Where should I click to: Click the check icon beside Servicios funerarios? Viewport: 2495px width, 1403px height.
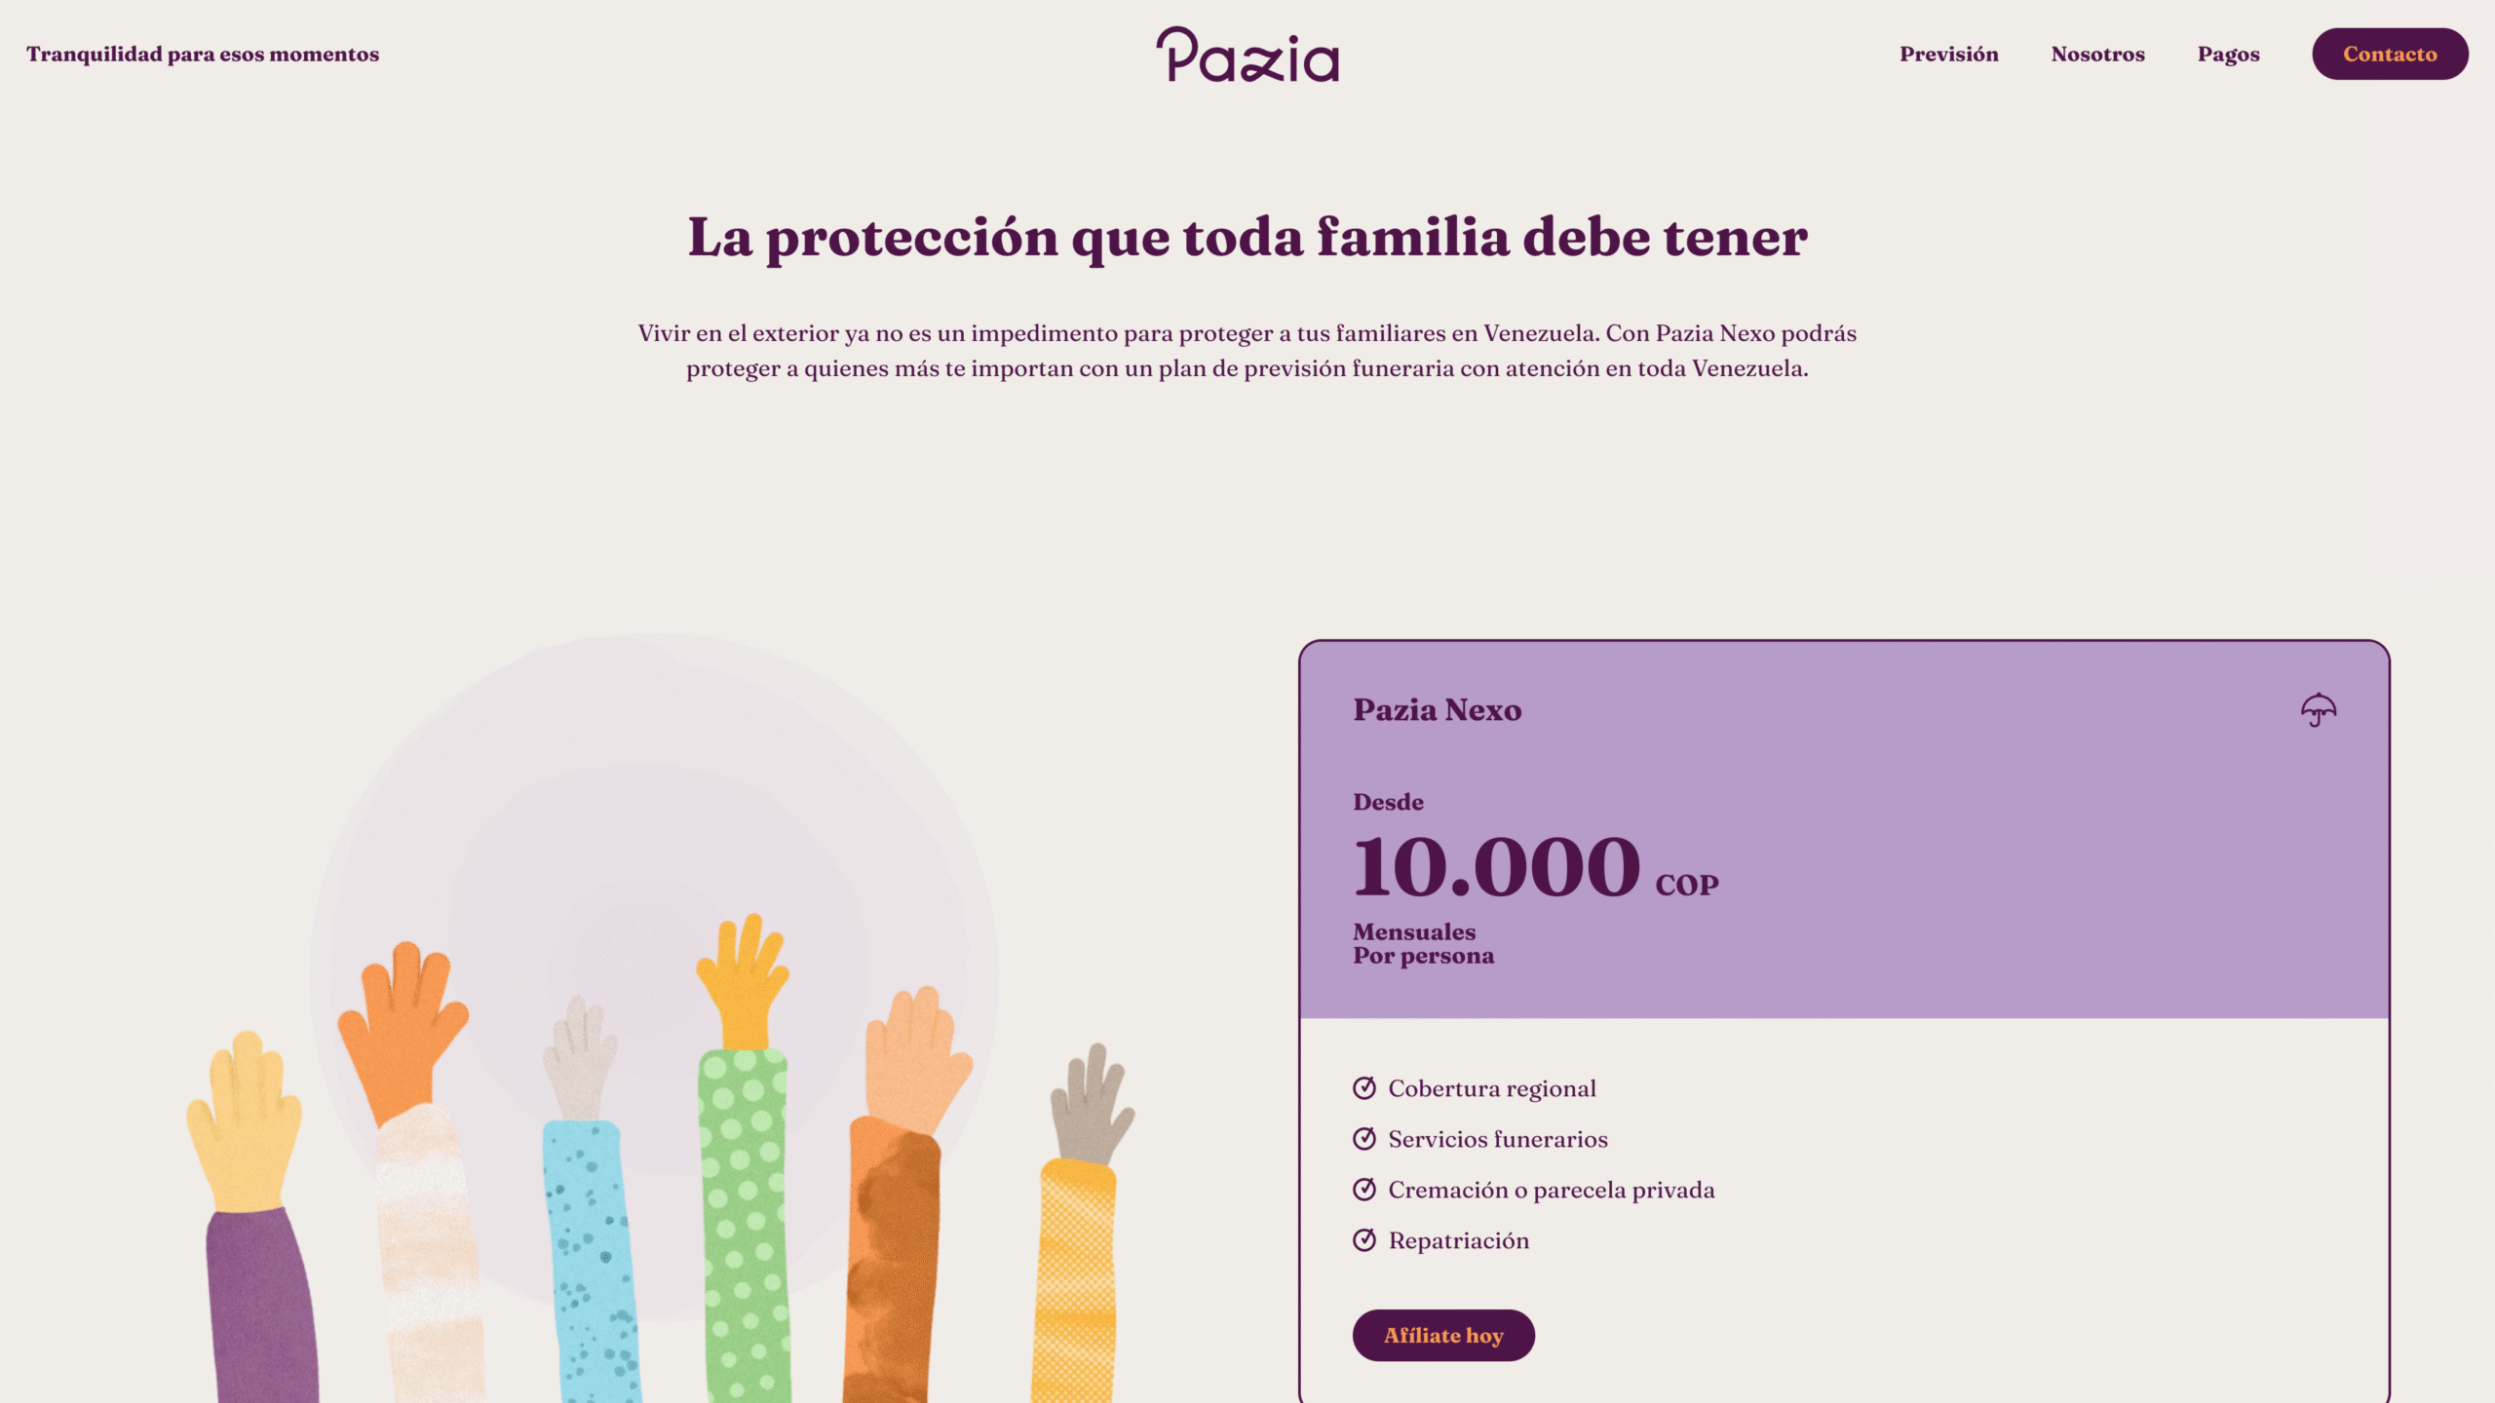click(1364, 1139)
